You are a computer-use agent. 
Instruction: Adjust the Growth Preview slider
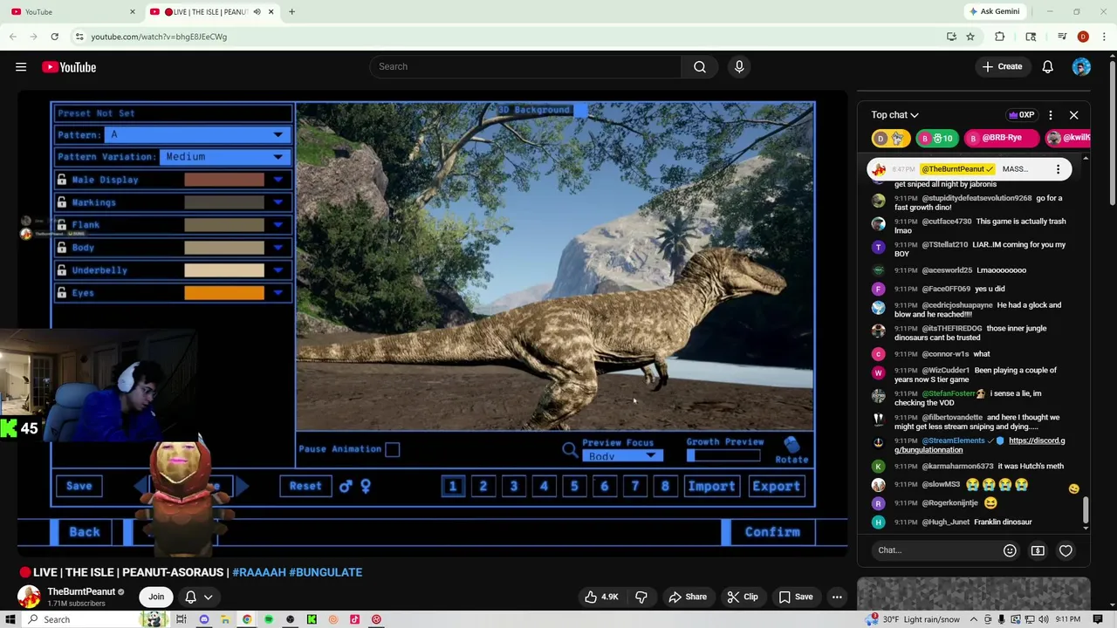pyautogui.click(x=723, y=455)
